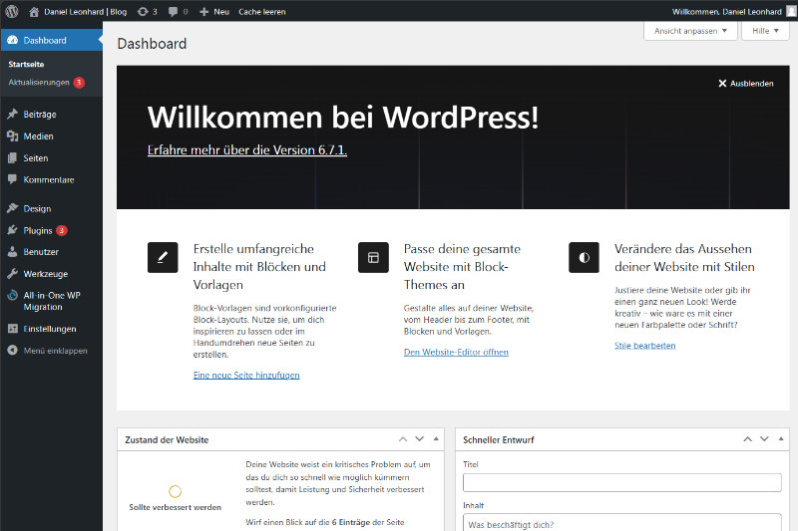
Task: Click the red Plugins badge showing 3
Action: [x=62, y=230]
